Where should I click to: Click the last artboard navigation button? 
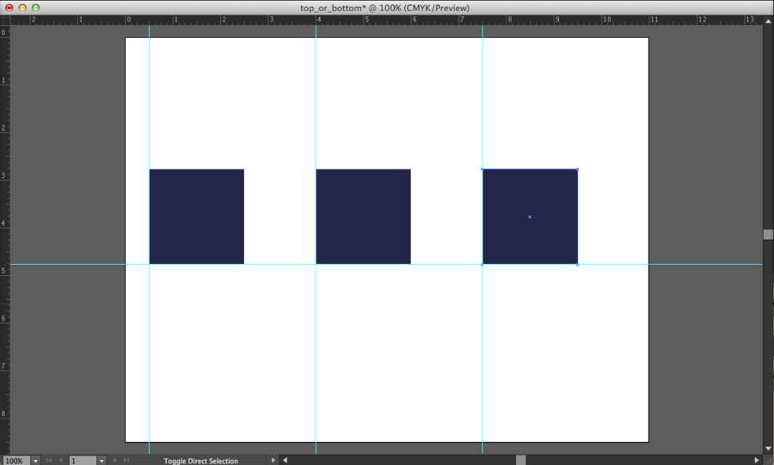(126, 461)
